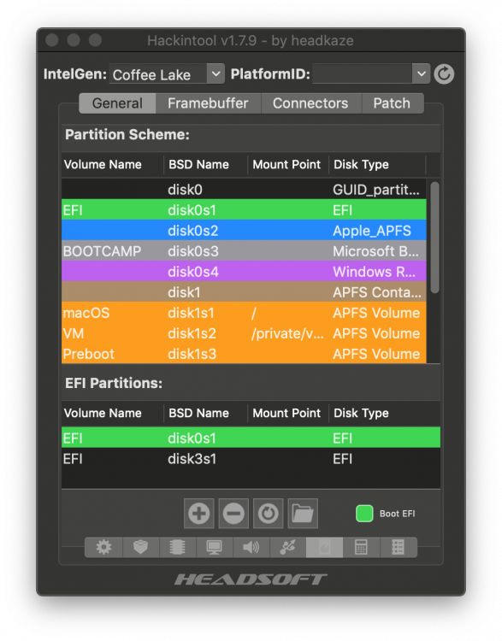Select the purple disk0s4 Windows row

244,272
